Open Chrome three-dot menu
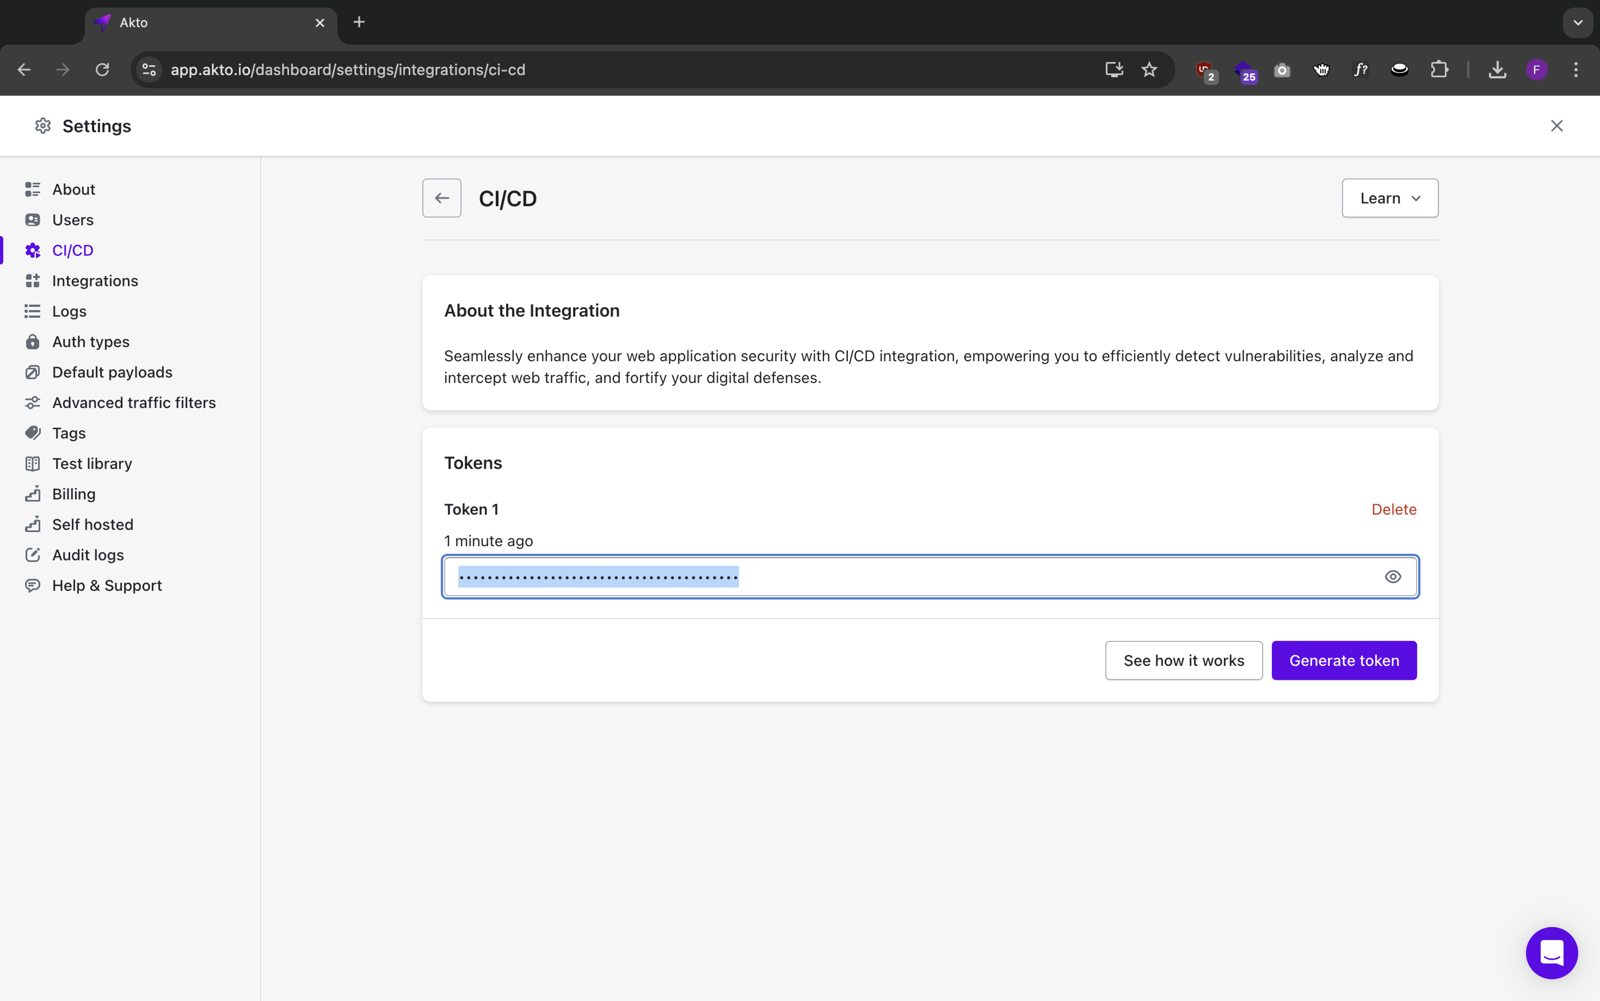 pyautogui.click(x=1576, y=70)
